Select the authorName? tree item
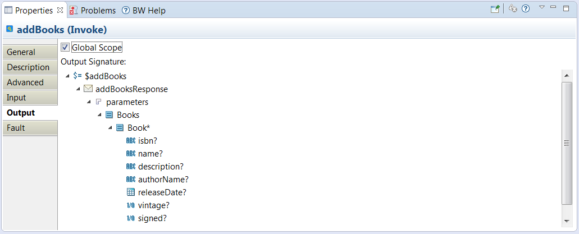The width and height of the screenshot is (579, 234). (163, 180)
